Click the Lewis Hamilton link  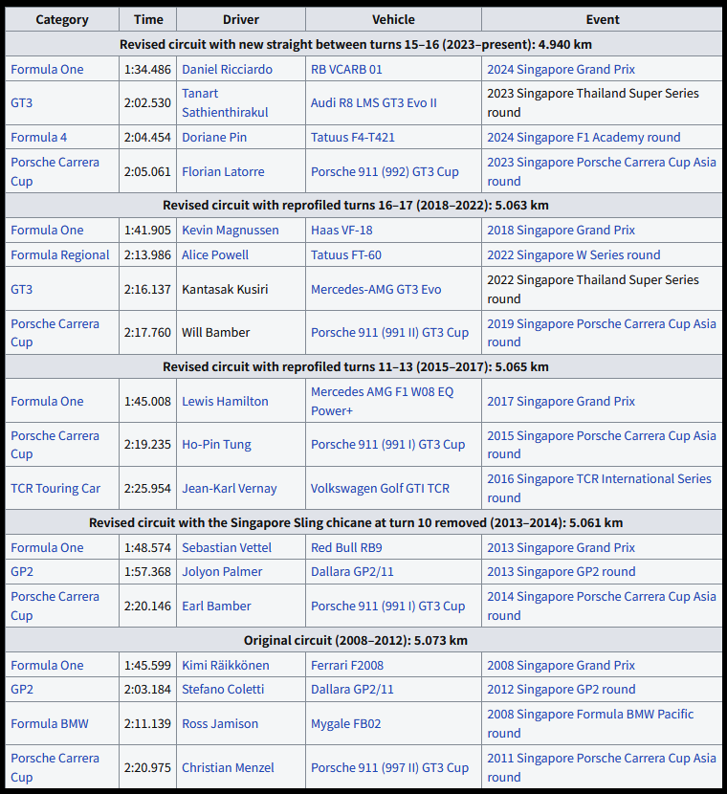coord(225,401)
